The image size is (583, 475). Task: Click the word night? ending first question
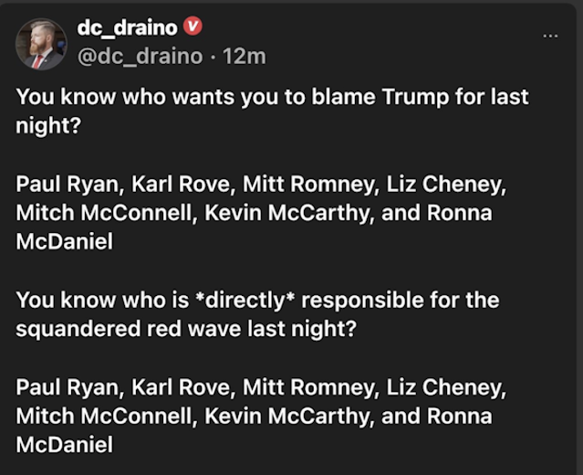[x=48, y=126]
